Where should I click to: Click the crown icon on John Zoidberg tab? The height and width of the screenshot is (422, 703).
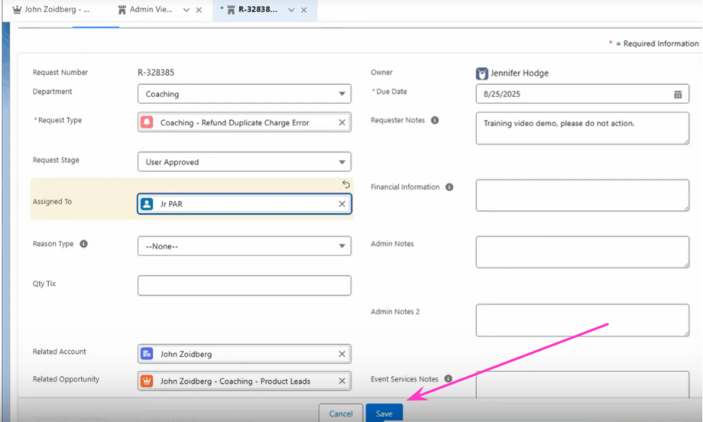(17, 10)
